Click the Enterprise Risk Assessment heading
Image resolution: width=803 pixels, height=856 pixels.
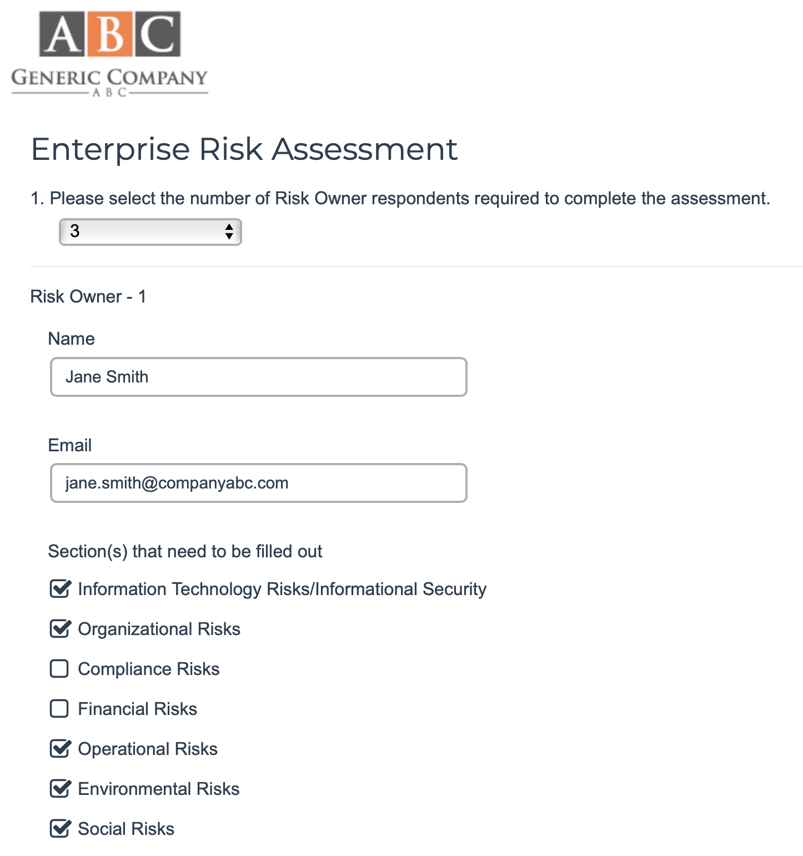click(244, 149)
